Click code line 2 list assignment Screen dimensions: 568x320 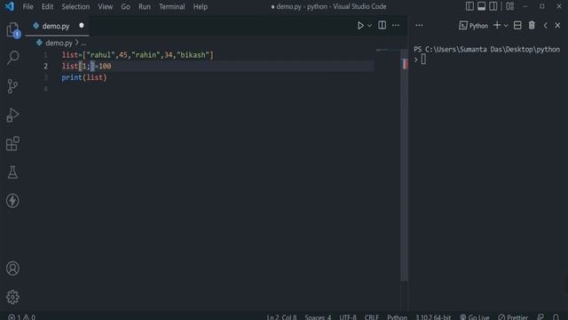[x=86, y=66]
